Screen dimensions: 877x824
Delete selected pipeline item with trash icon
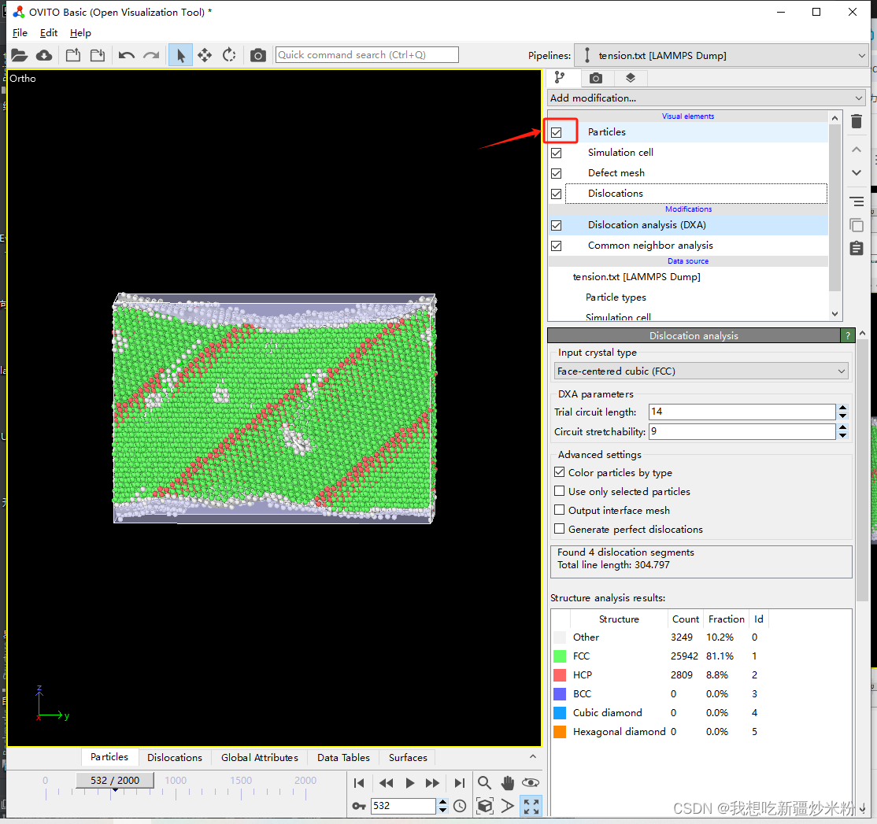[x=857, y=121]
